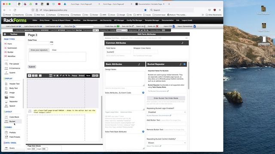Bookmark page with the star icon

coord(145,10)
